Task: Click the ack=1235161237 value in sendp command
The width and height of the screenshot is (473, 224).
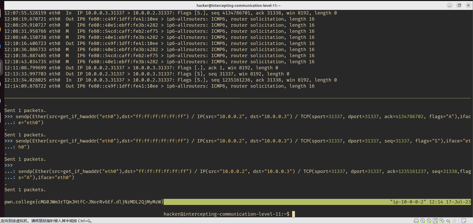Action: click(407, 171)
